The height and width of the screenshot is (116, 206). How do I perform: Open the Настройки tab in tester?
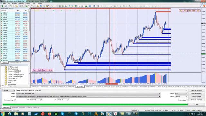click(x=6, y=107)
